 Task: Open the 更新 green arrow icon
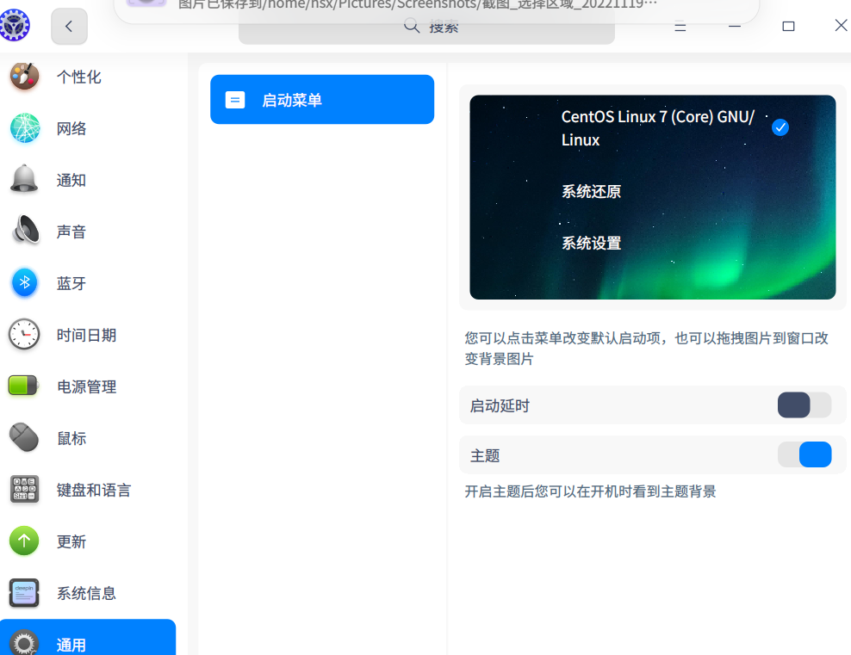coord(24,541)
